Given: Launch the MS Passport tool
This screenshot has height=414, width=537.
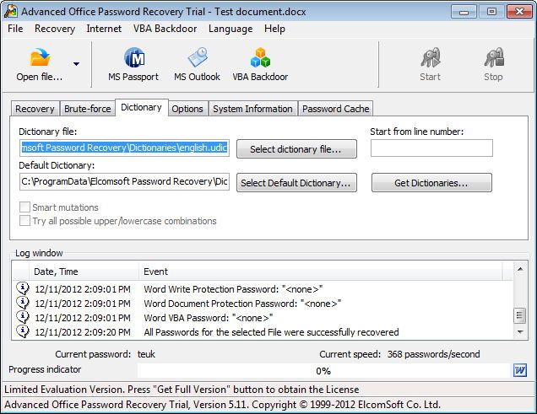Looking at the screenshot, I should 133,65.
